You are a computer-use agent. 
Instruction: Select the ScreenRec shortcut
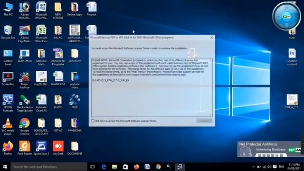click(x=8, y=79)
